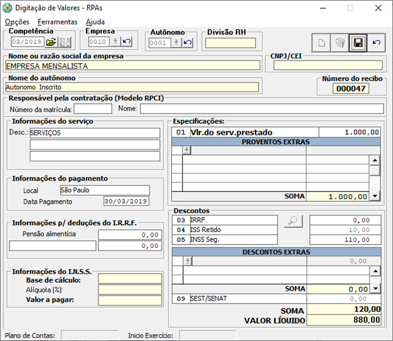Viewport: 393px width, 341px height.
Task: Click the Divisão RH field
Action: tap(231, 43)
